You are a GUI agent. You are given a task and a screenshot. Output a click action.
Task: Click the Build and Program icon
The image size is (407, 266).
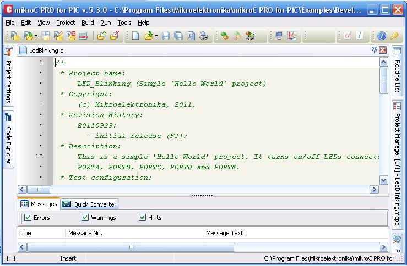(x=250, y=36)
